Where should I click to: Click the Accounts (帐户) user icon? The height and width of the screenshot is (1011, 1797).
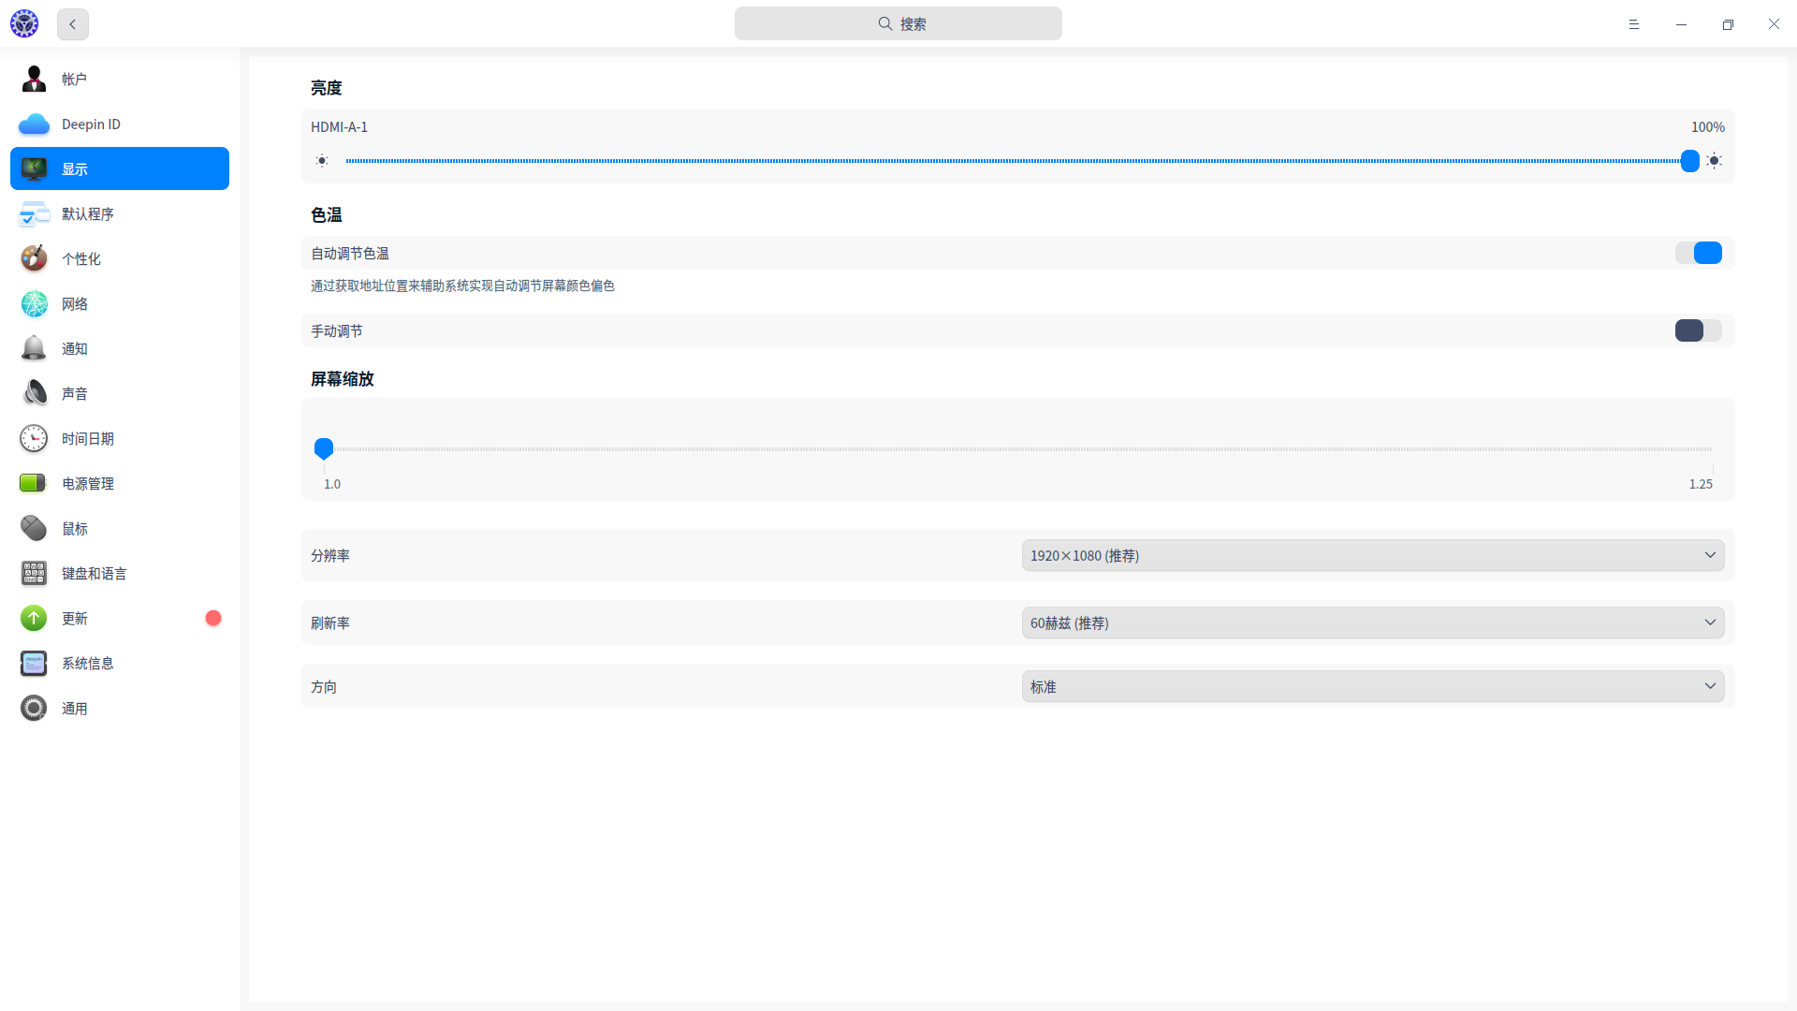pyautogui.click(x=34, y=79)
